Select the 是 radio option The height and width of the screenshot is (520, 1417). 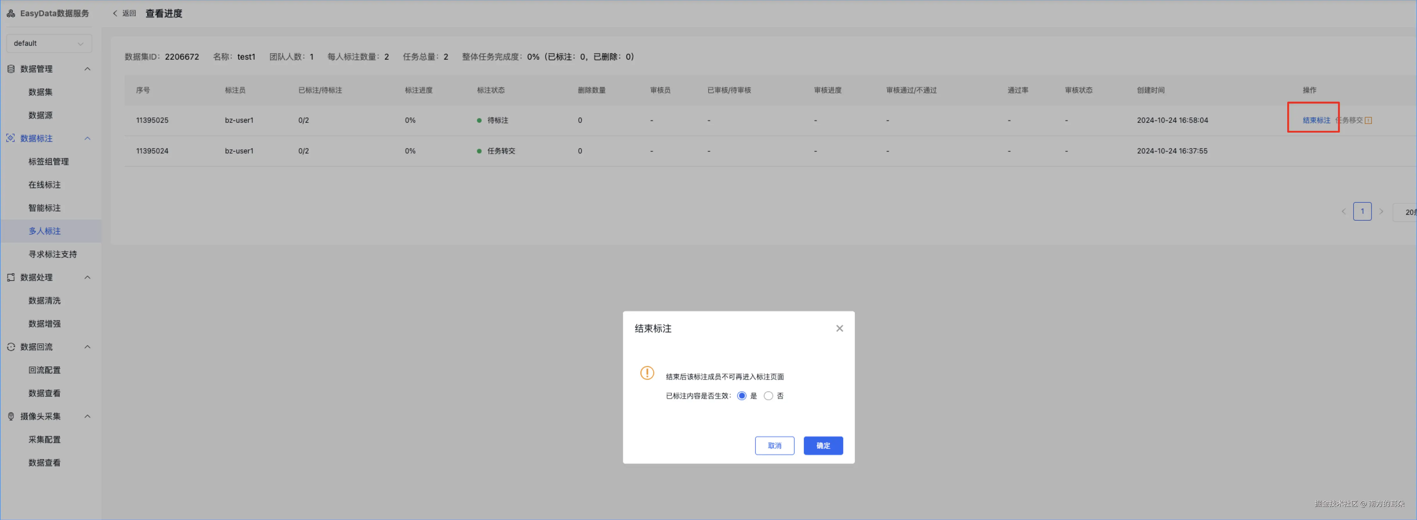742,396
